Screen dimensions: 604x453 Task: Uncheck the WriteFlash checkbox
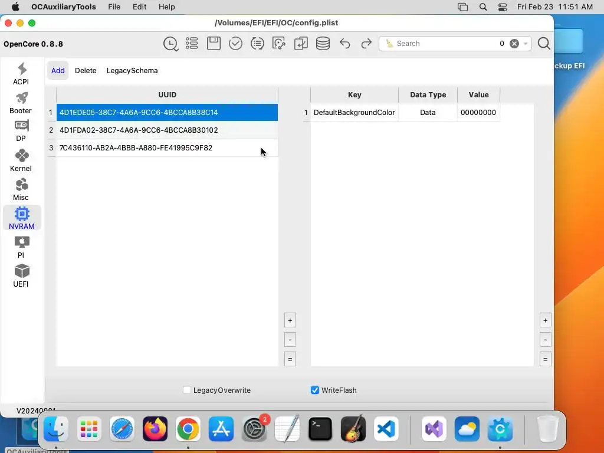[315, 390]
